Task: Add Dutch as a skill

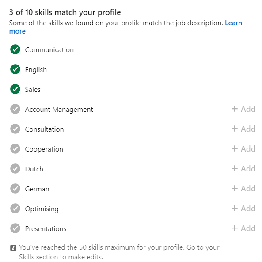Action: click(243, 169)
